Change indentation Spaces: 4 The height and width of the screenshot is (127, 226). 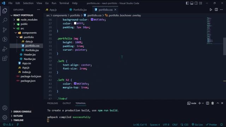155,125
